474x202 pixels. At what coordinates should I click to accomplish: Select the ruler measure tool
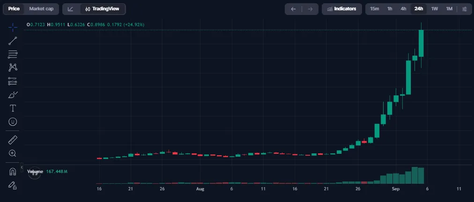[x=13, y=140]
